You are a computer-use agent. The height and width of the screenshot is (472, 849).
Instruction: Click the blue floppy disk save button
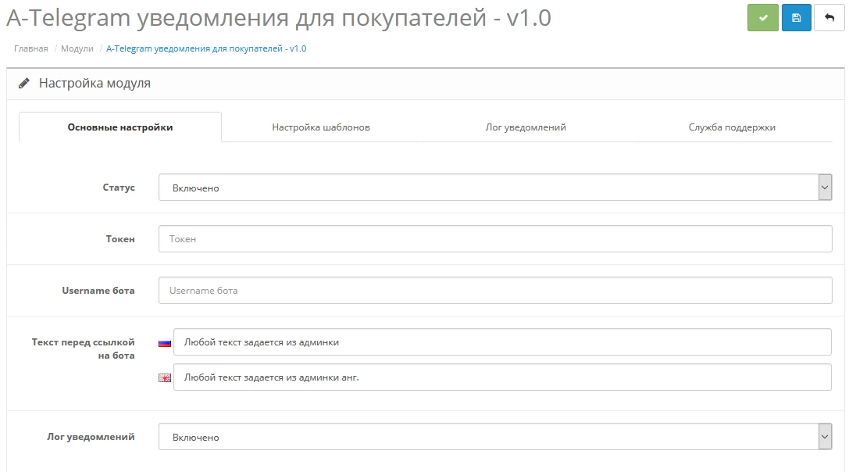click(796, 18)
